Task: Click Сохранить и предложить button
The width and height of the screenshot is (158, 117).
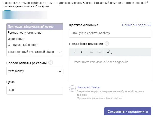Action: coord(128,111)
